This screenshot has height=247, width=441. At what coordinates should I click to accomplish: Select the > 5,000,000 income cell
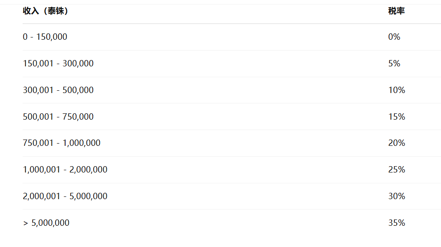(46, 223)
